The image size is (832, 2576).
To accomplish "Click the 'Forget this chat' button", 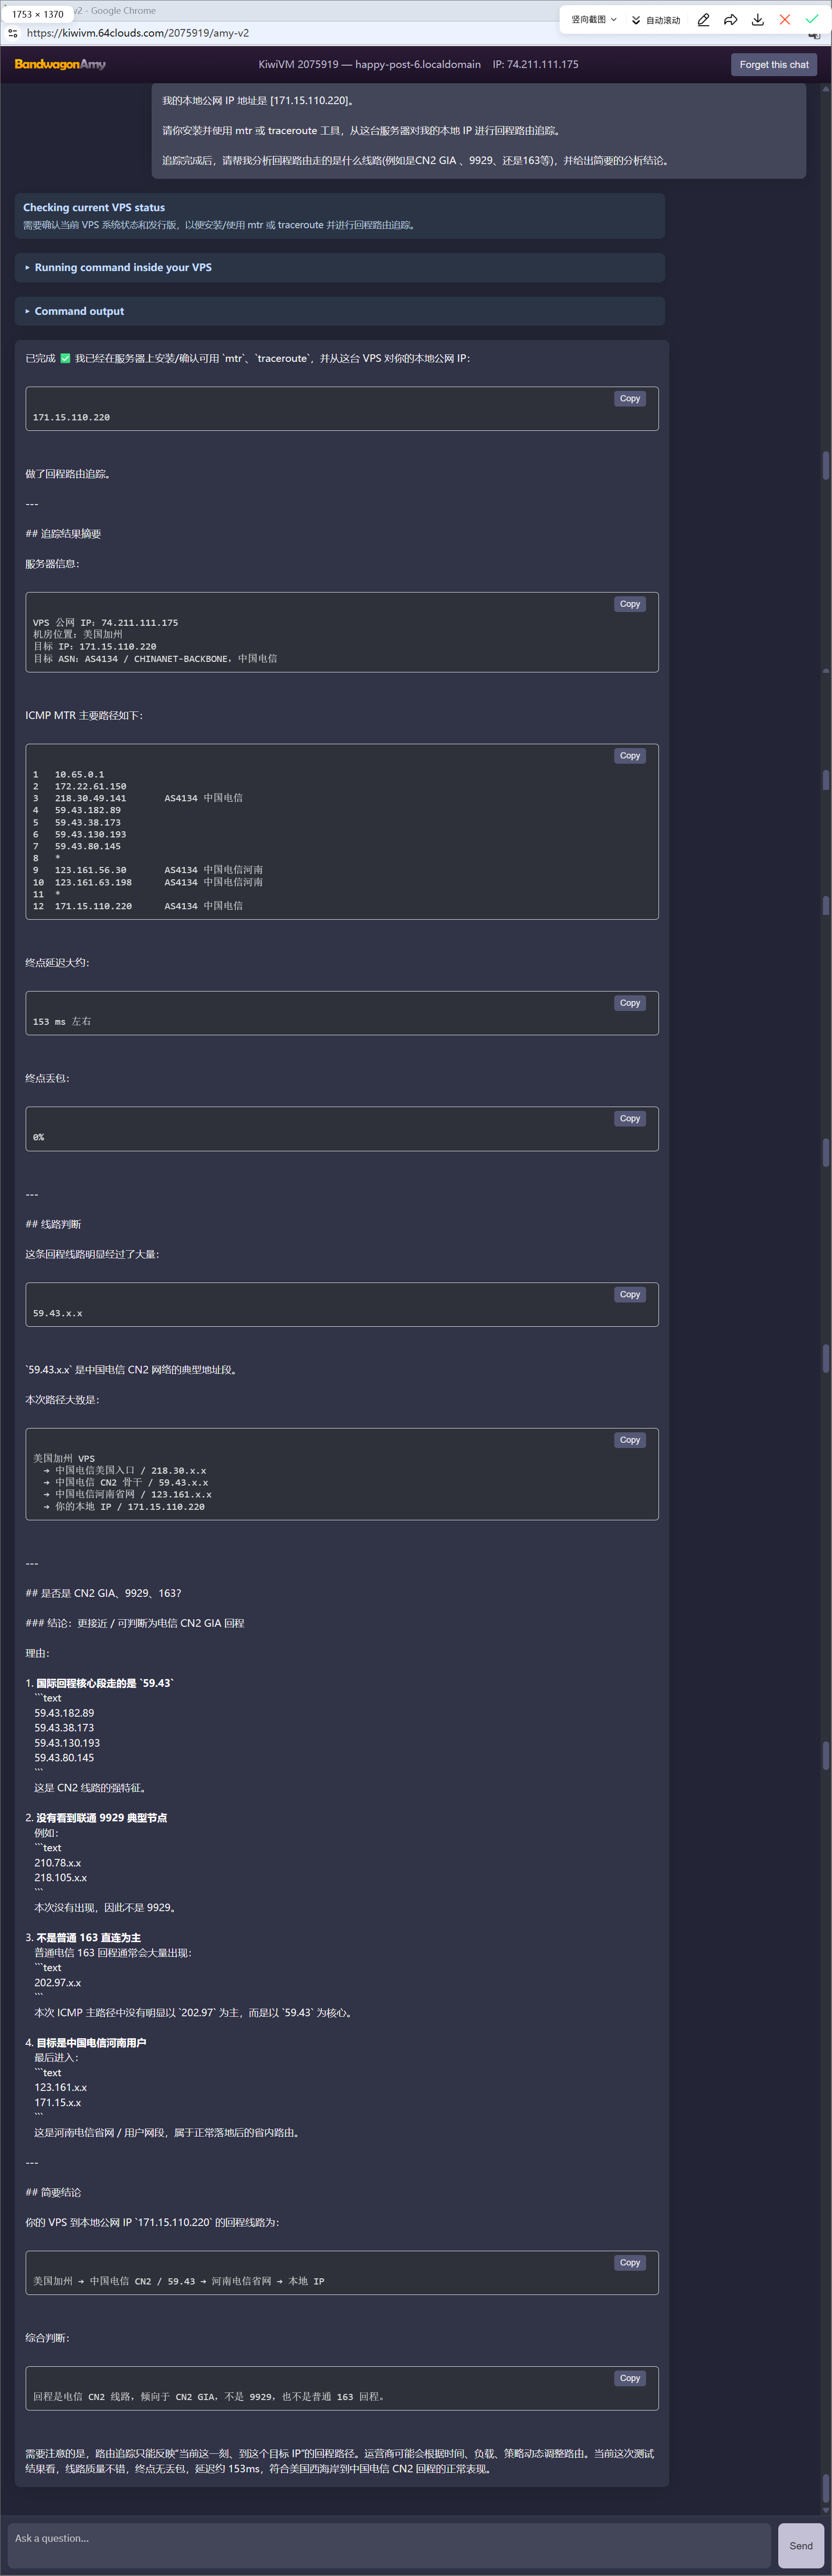I will 774,64.
